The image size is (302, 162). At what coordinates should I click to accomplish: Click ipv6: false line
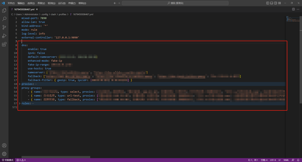pos(36,53)
